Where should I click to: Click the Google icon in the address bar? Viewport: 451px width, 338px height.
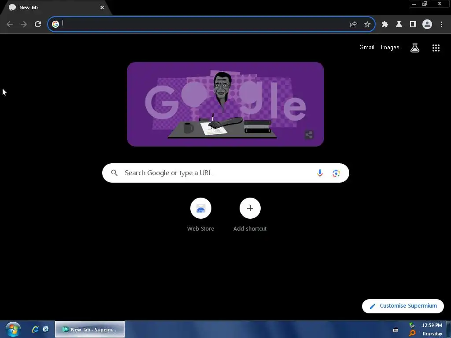tap(55, 24)
